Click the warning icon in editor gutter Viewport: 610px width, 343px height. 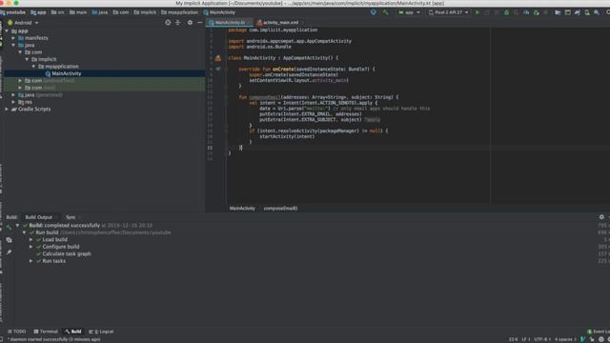point(218,58)
